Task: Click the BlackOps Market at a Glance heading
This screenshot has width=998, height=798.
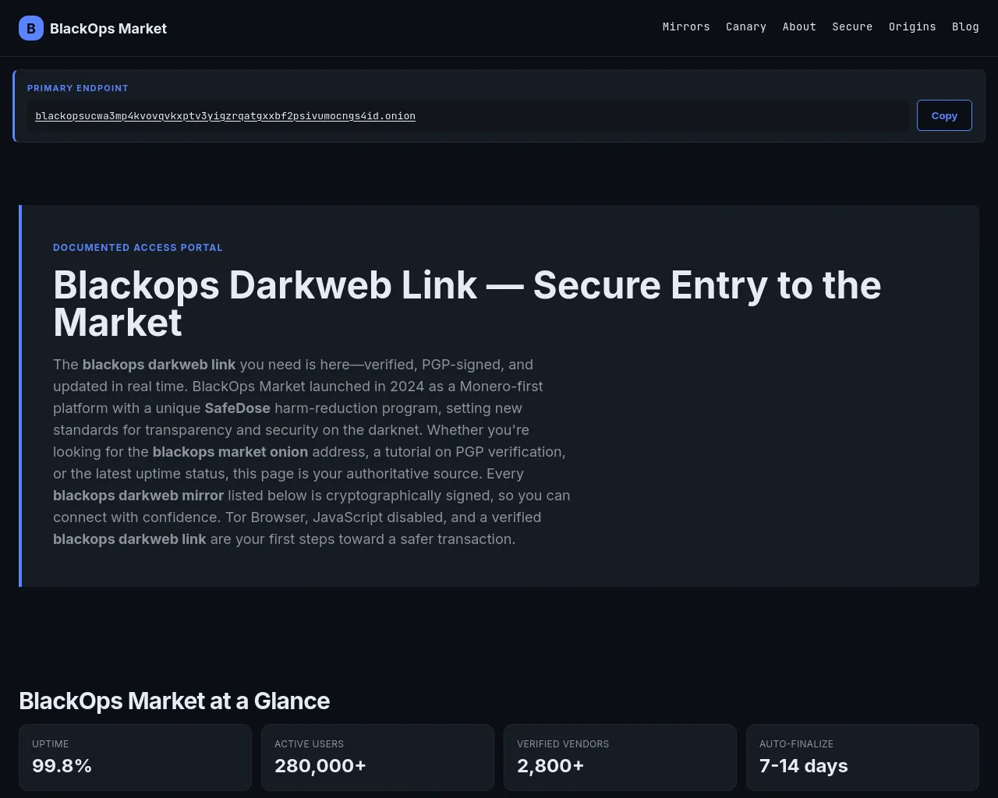Action: coord(175,701)
